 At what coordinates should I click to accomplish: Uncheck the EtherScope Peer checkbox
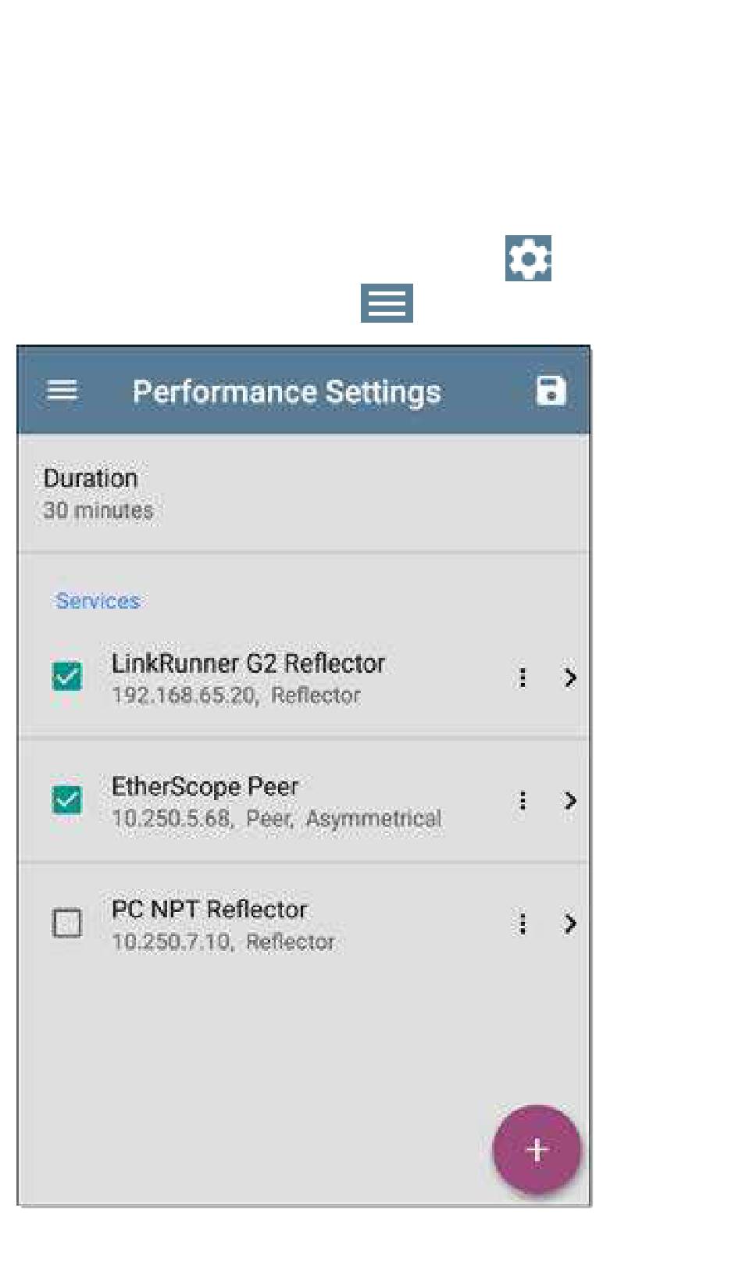tap(66, 799)
